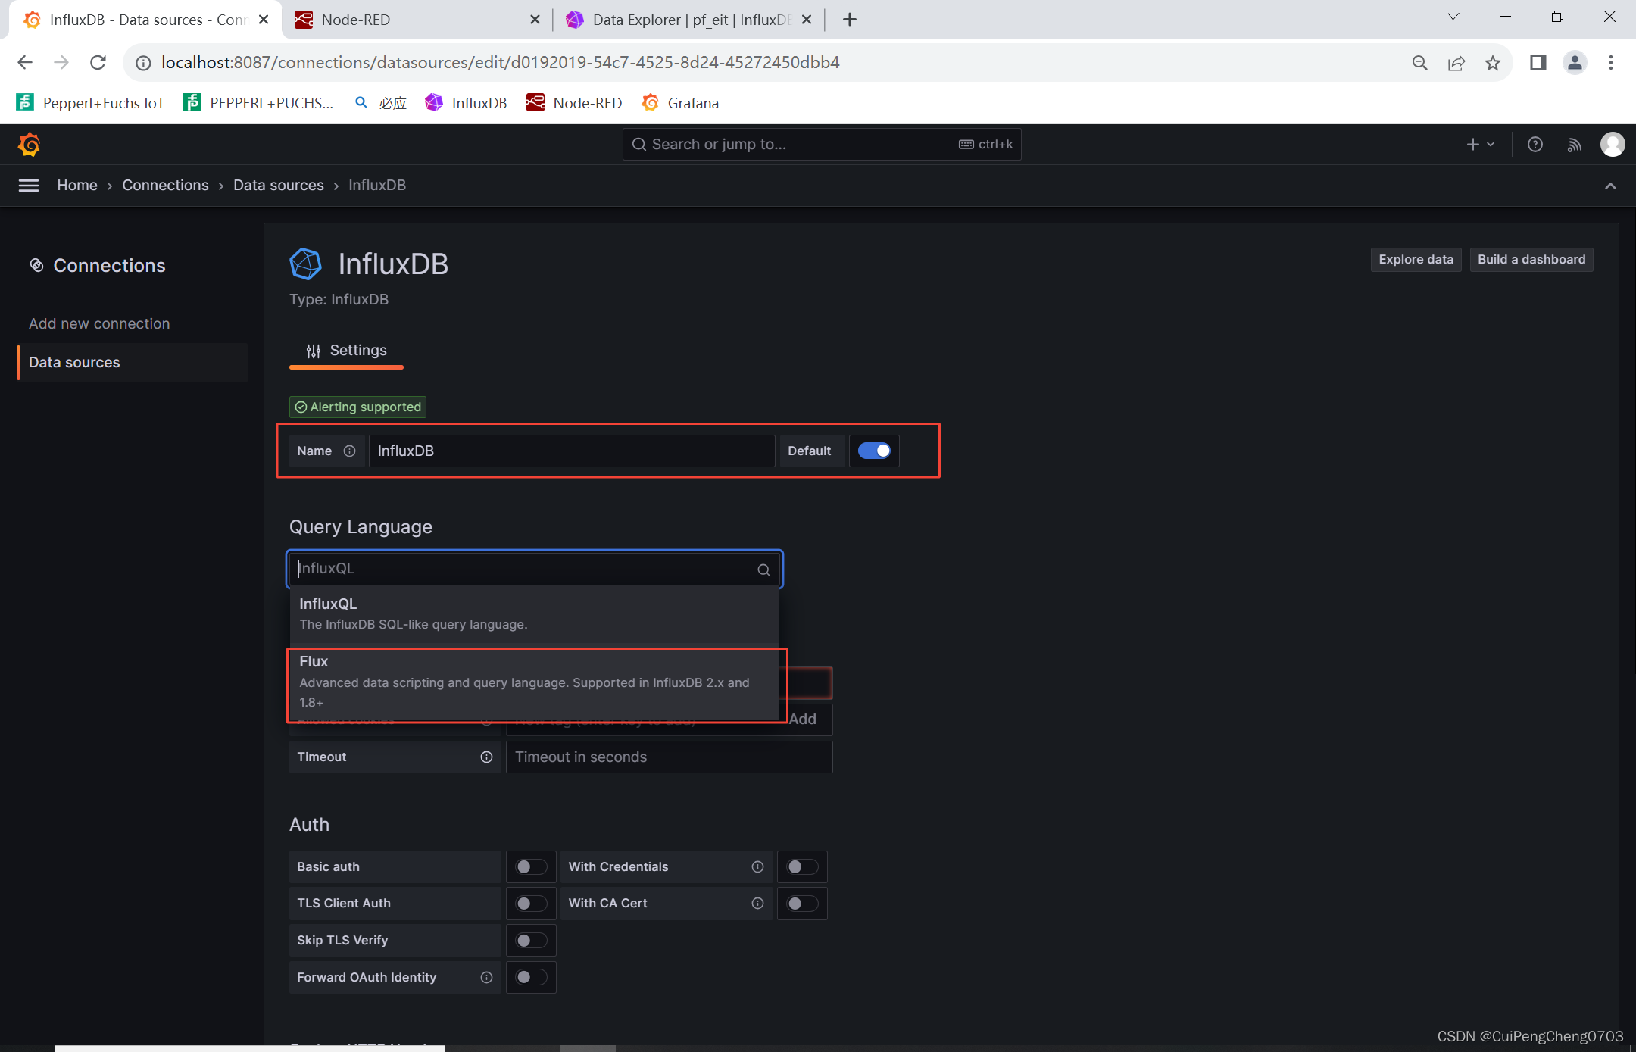Go to Data sources breadcrumb
This screenshot has height=1052, width=1636.
[x=278, y=186]
